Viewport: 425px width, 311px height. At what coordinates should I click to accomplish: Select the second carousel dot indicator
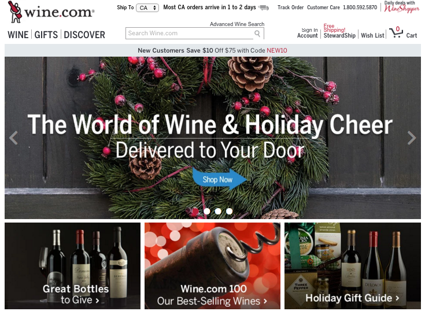coord(207,211)
